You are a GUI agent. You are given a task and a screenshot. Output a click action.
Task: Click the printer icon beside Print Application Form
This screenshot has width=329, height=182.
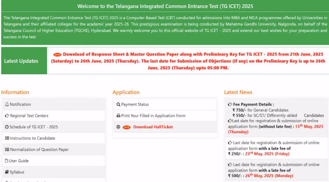point(118,116)
